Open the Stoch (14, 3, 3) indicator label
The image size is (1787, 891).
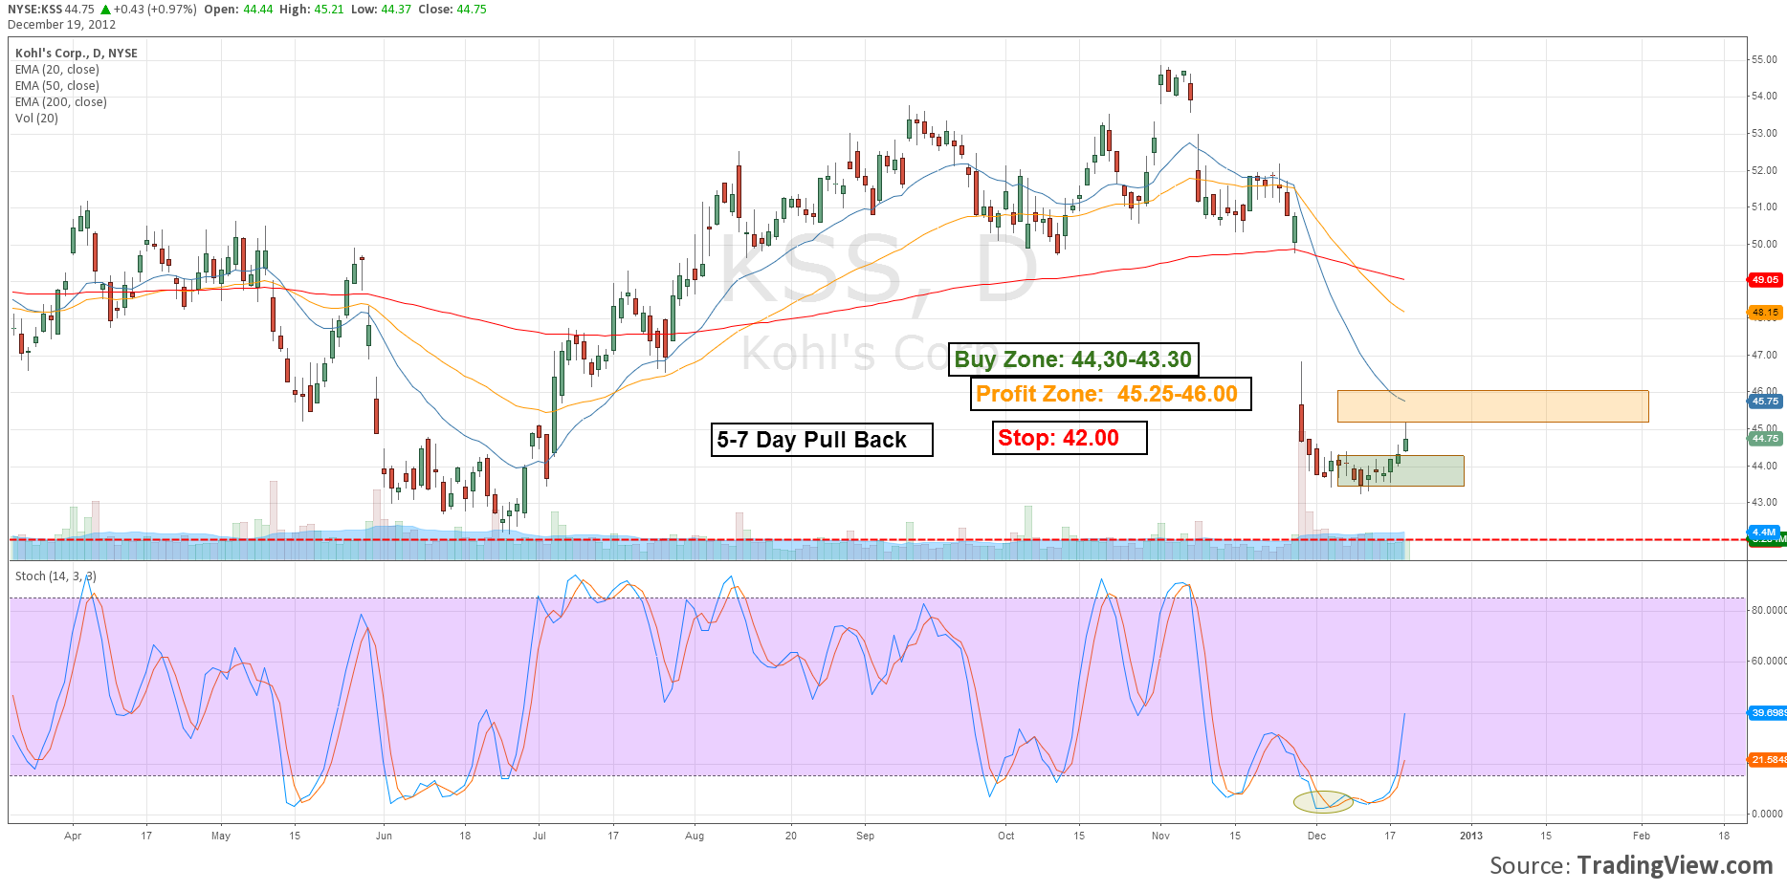[x=55, y=576]
